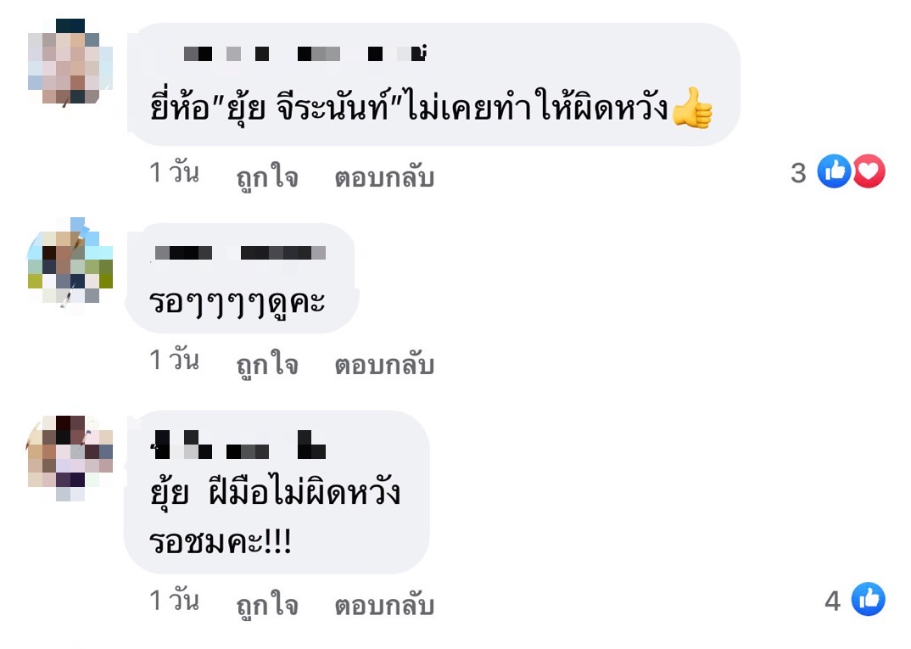
Task: Click ตอบกลับ under the รอๆๆๆดูคะ comment
Action: (x=384, y=364)
